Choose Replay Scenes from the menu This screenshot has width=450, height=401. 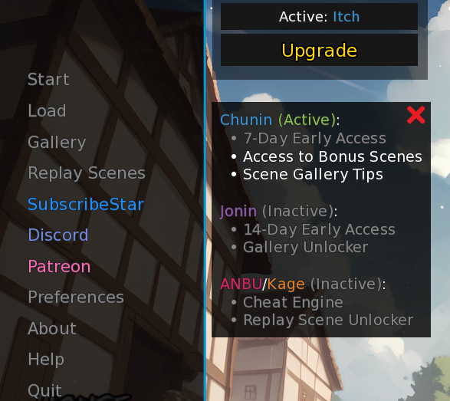(87, 173)
